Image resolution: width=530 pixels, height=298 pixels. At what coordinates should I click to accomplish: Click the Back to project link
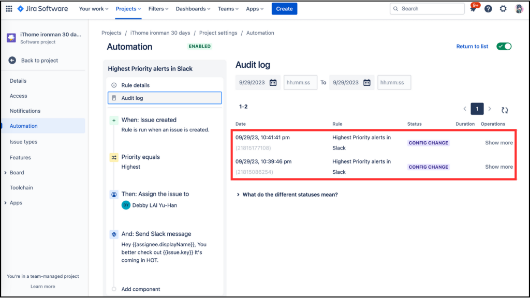click(39, 61)
